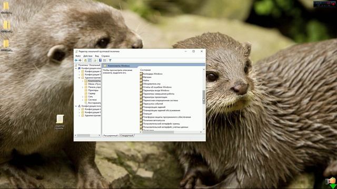Click right arrow of list horizontal scrollbar
Viewport: 337px width, 189px height.
[201, 132]
